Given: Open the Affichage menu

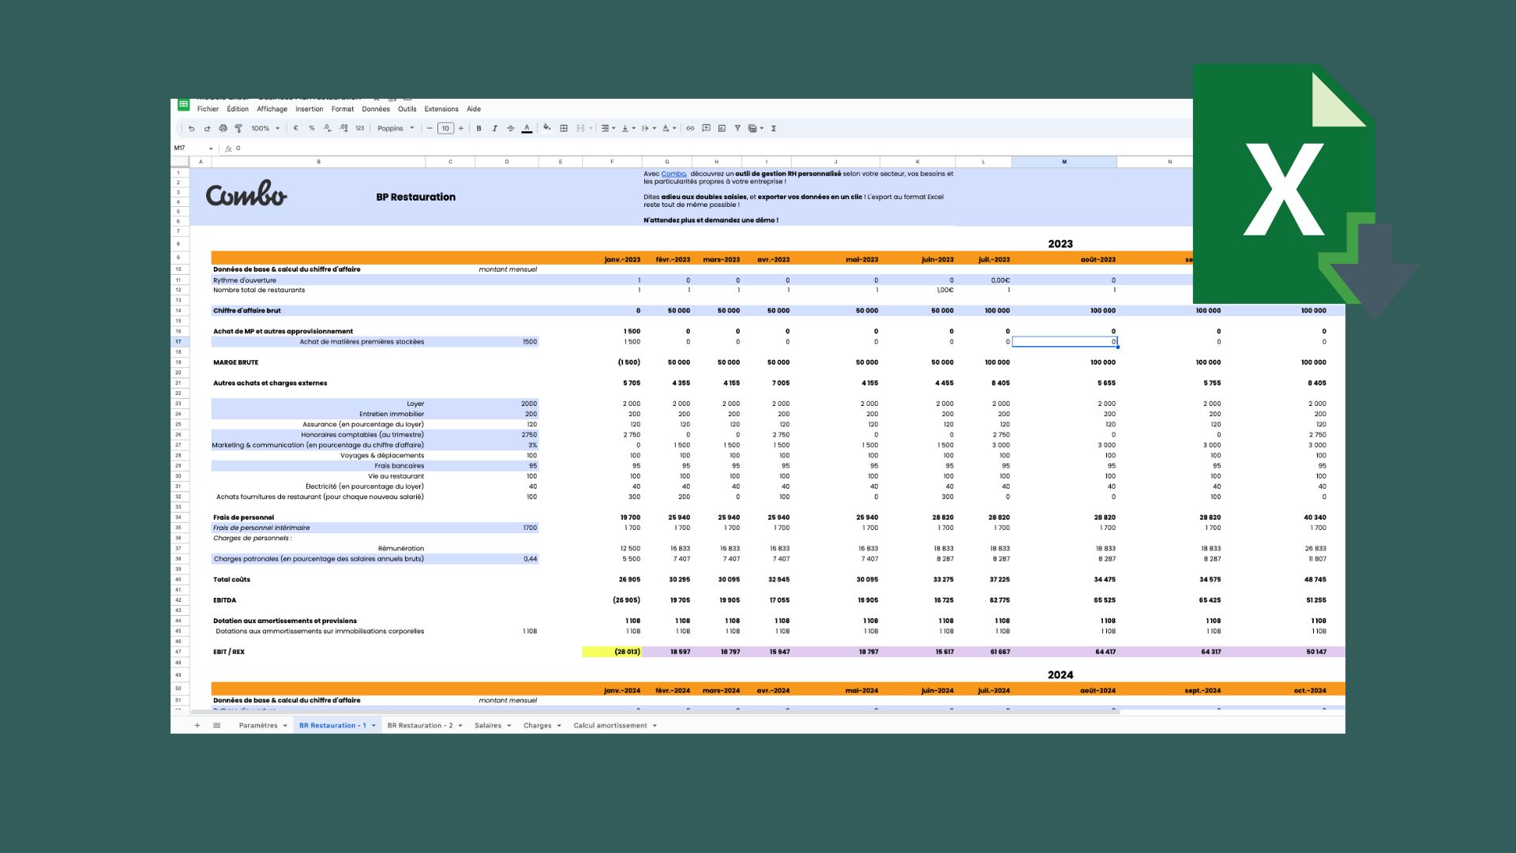Looking at the screenshot, I should coord(272,109).
